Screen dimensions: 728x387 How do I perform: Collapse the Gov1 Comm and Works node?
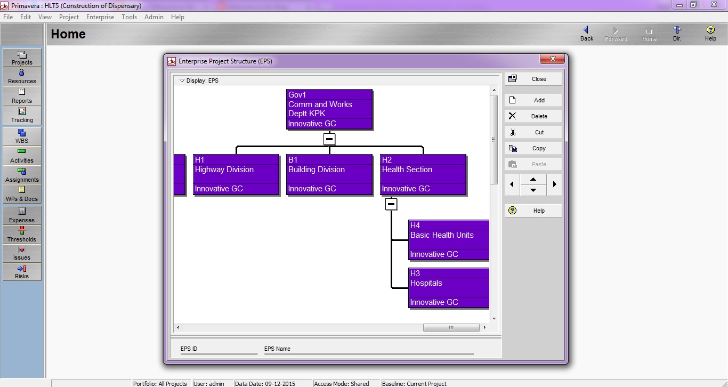[x=329, y=139]
